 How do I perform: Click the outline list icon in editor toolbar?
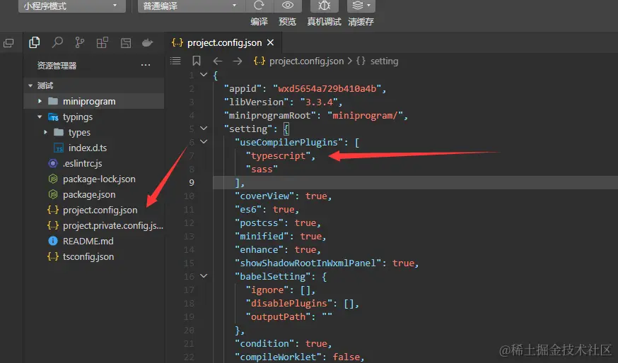175,61
